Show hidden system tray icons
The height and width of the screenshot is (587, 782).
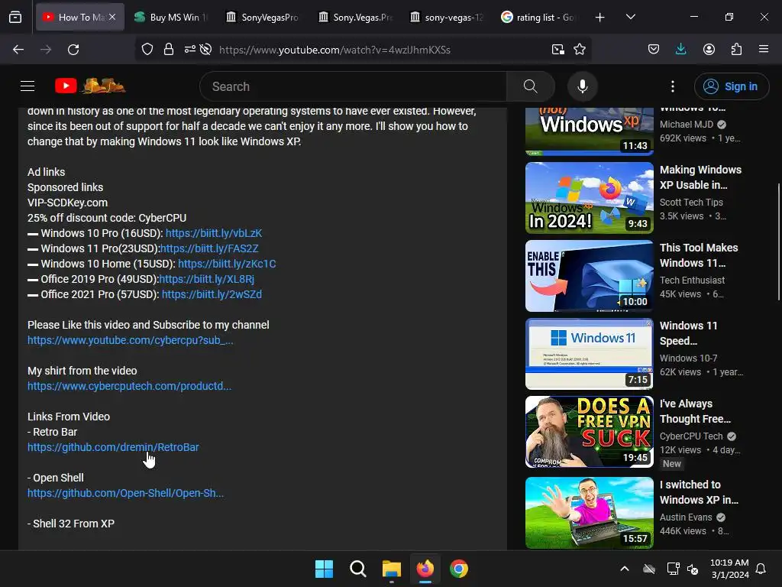(x=625, y=569)
